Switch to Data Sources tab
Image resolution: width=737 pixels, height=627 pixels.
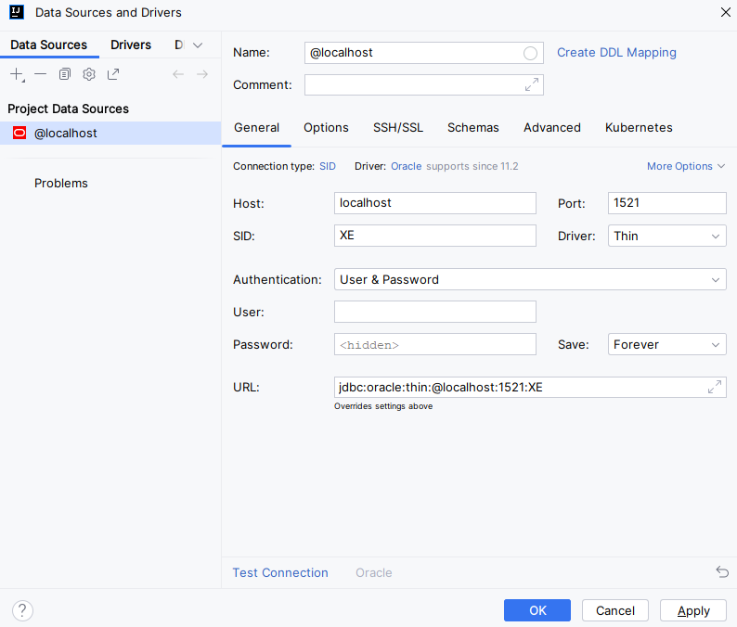point(49,45)
